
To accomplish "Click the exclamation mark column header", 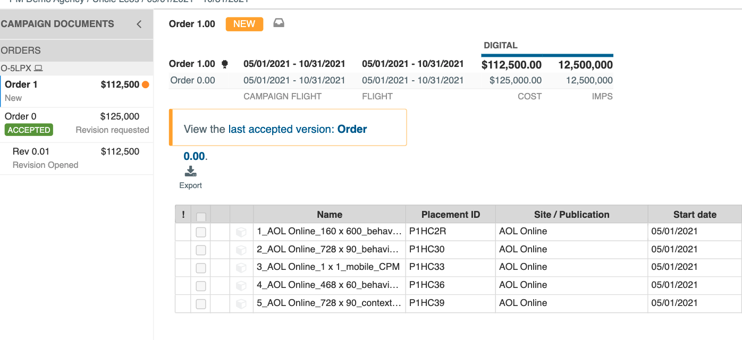I will (x=182, y=214).
